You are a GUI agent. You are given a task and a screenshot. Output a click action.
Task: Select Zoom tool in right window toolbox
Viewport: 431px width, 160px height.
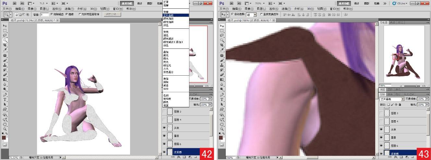222,129
